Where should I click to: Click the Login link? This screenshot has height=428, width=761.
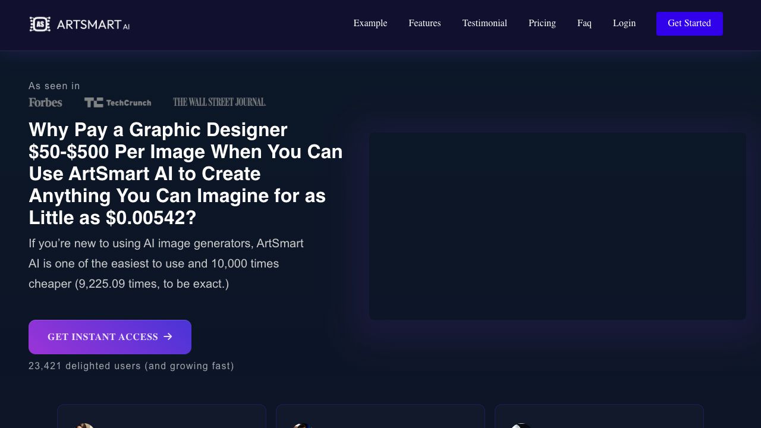(x=624, y=23)
